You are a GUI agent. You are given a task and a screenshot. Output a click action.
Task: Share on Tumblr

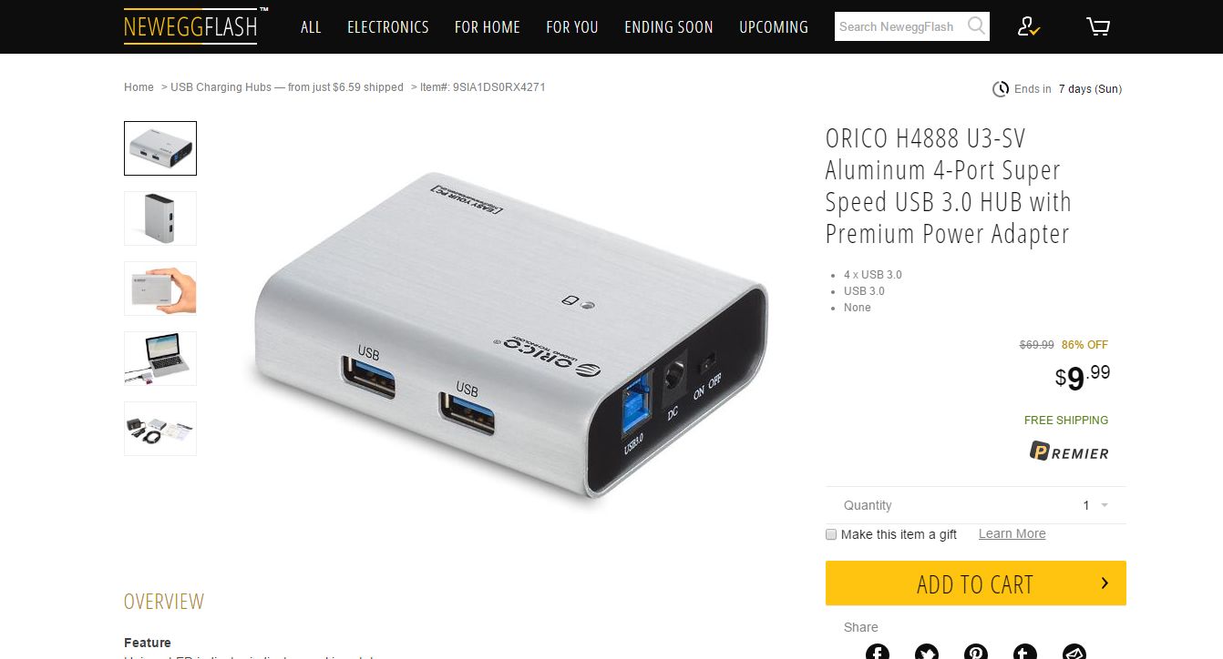coord(1025,652)
